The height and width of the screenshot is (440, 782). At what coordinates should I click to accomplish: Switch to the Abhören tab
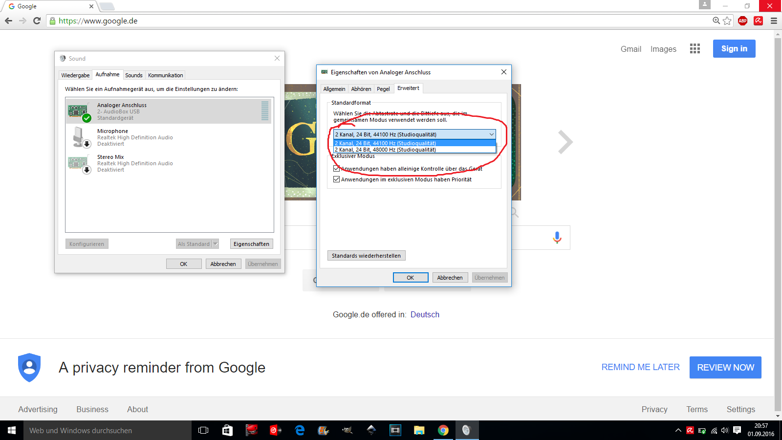tap(361, 89)
